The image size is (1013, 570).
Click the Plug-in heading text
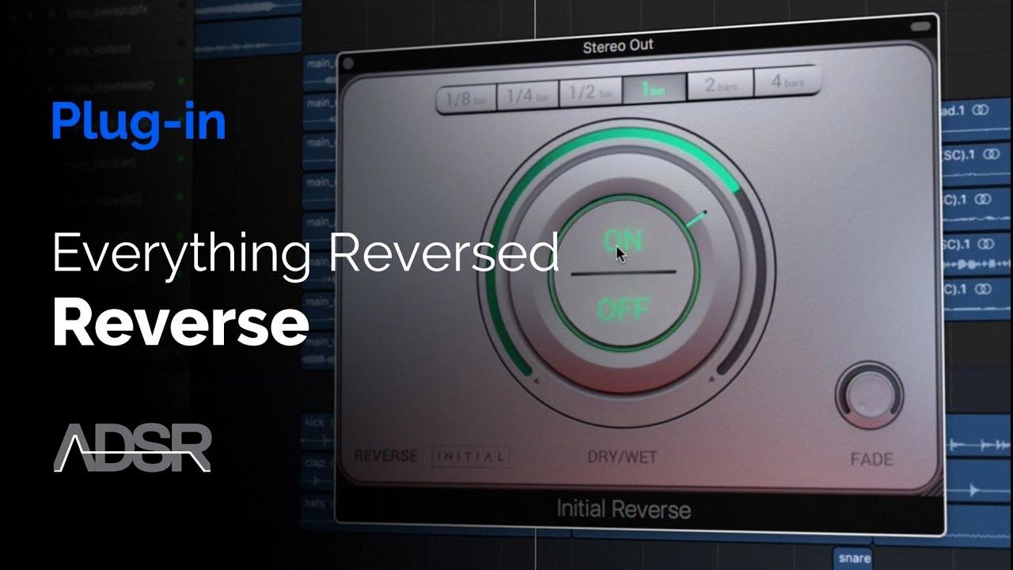click(138, 122)
